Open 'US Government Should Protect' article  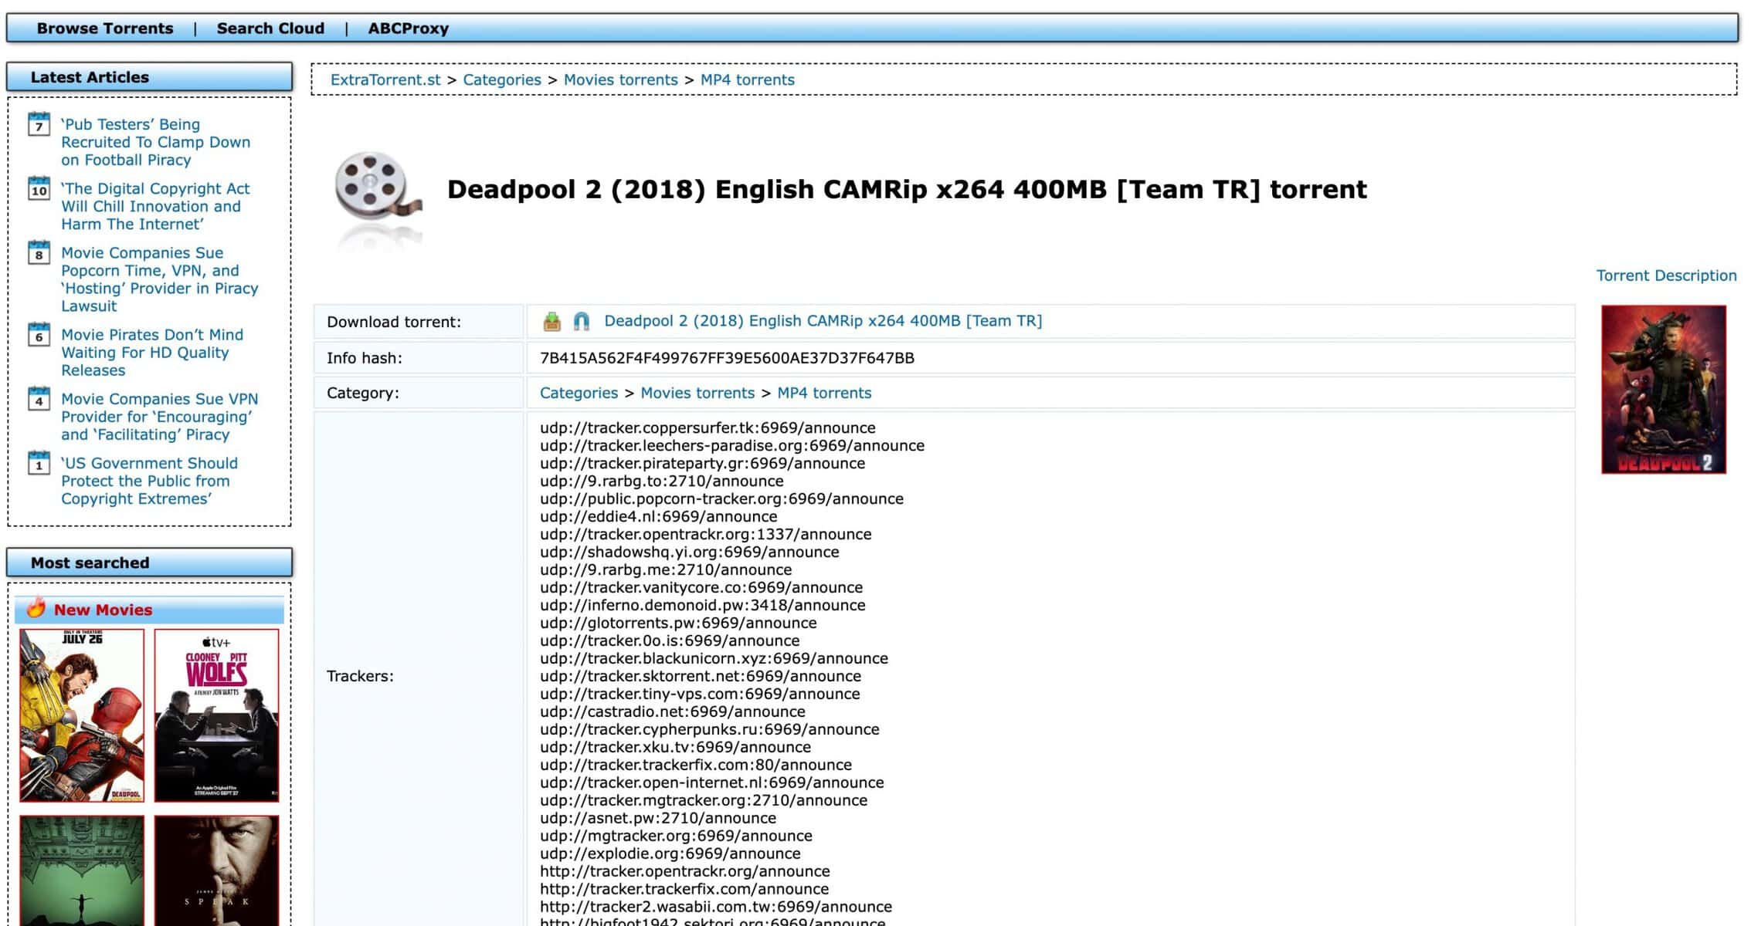(x=149, y=481)
